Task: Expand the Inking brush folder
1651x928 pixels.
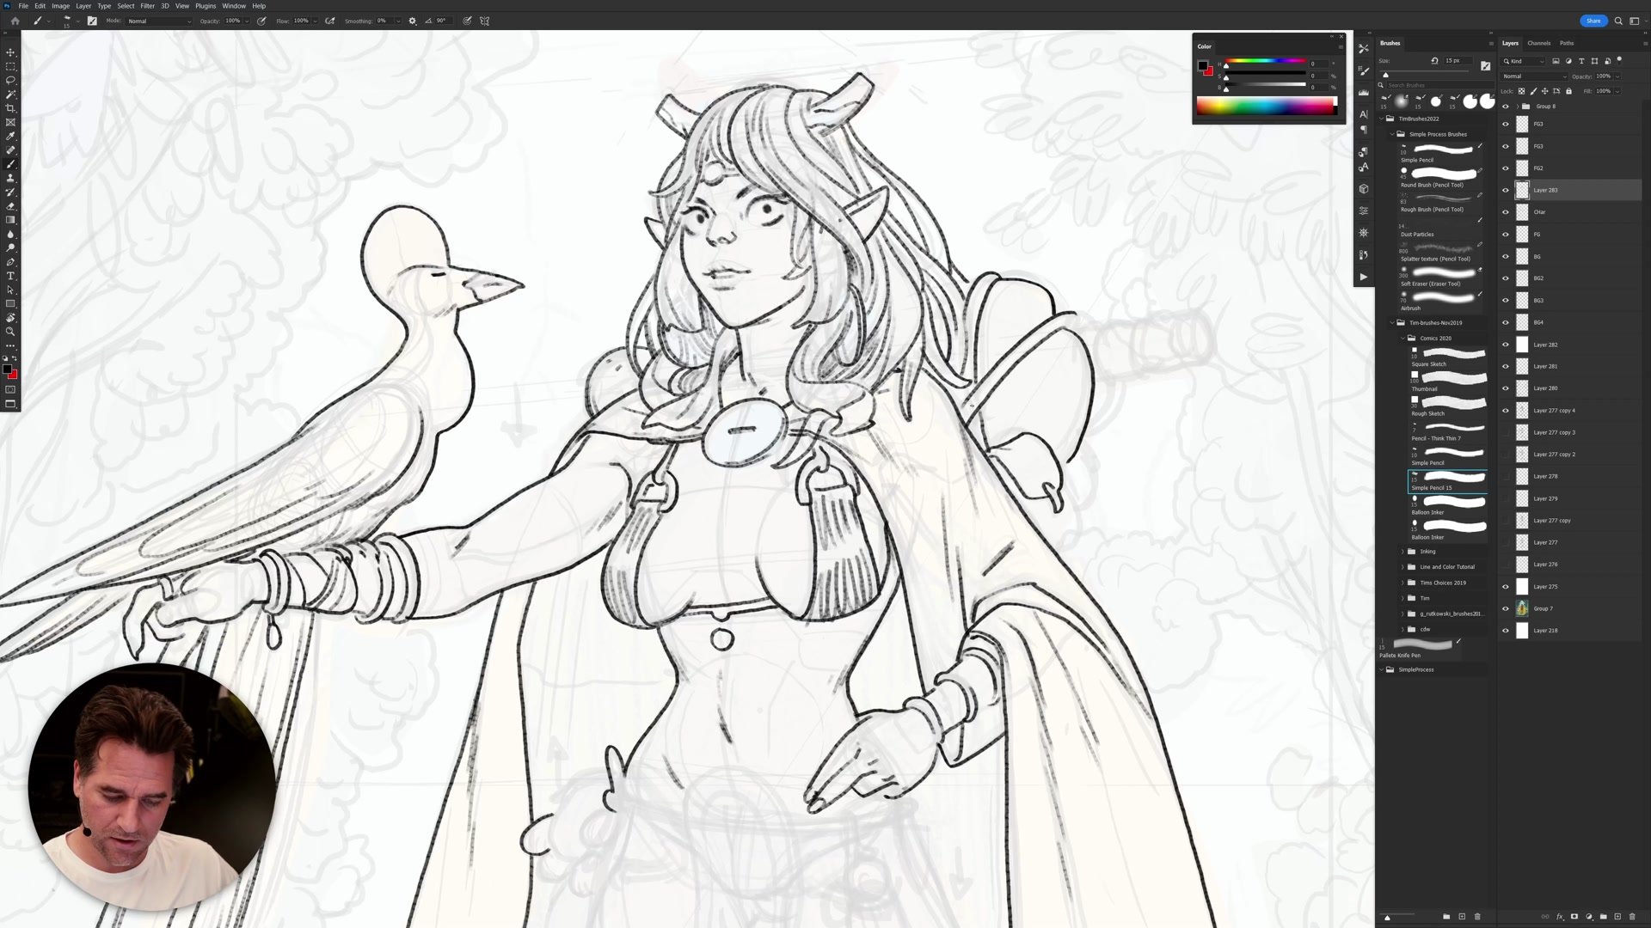Action: coord(1402,552)
